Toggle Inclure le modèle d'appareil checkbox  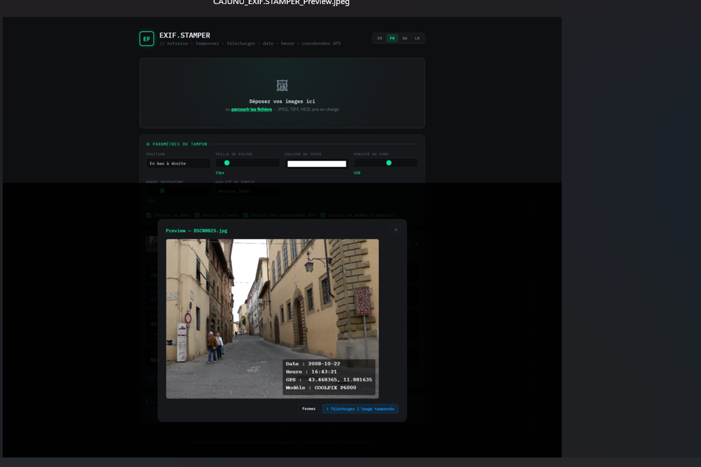[323, 215]
